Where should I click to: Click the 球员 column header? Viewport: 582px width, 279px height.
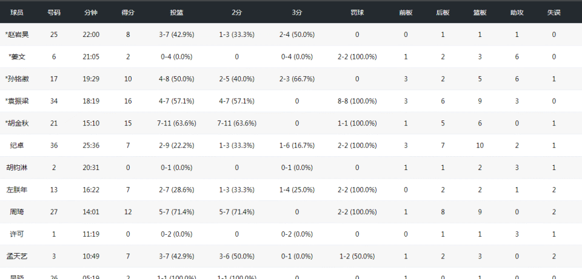point(17,13)
